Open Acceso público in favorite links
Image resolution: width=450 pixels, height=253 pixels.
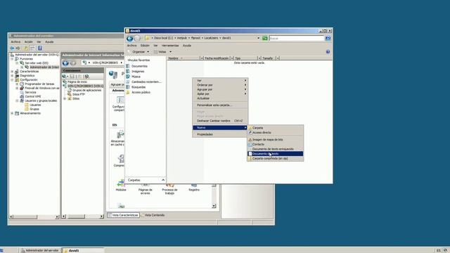point(141,92)
